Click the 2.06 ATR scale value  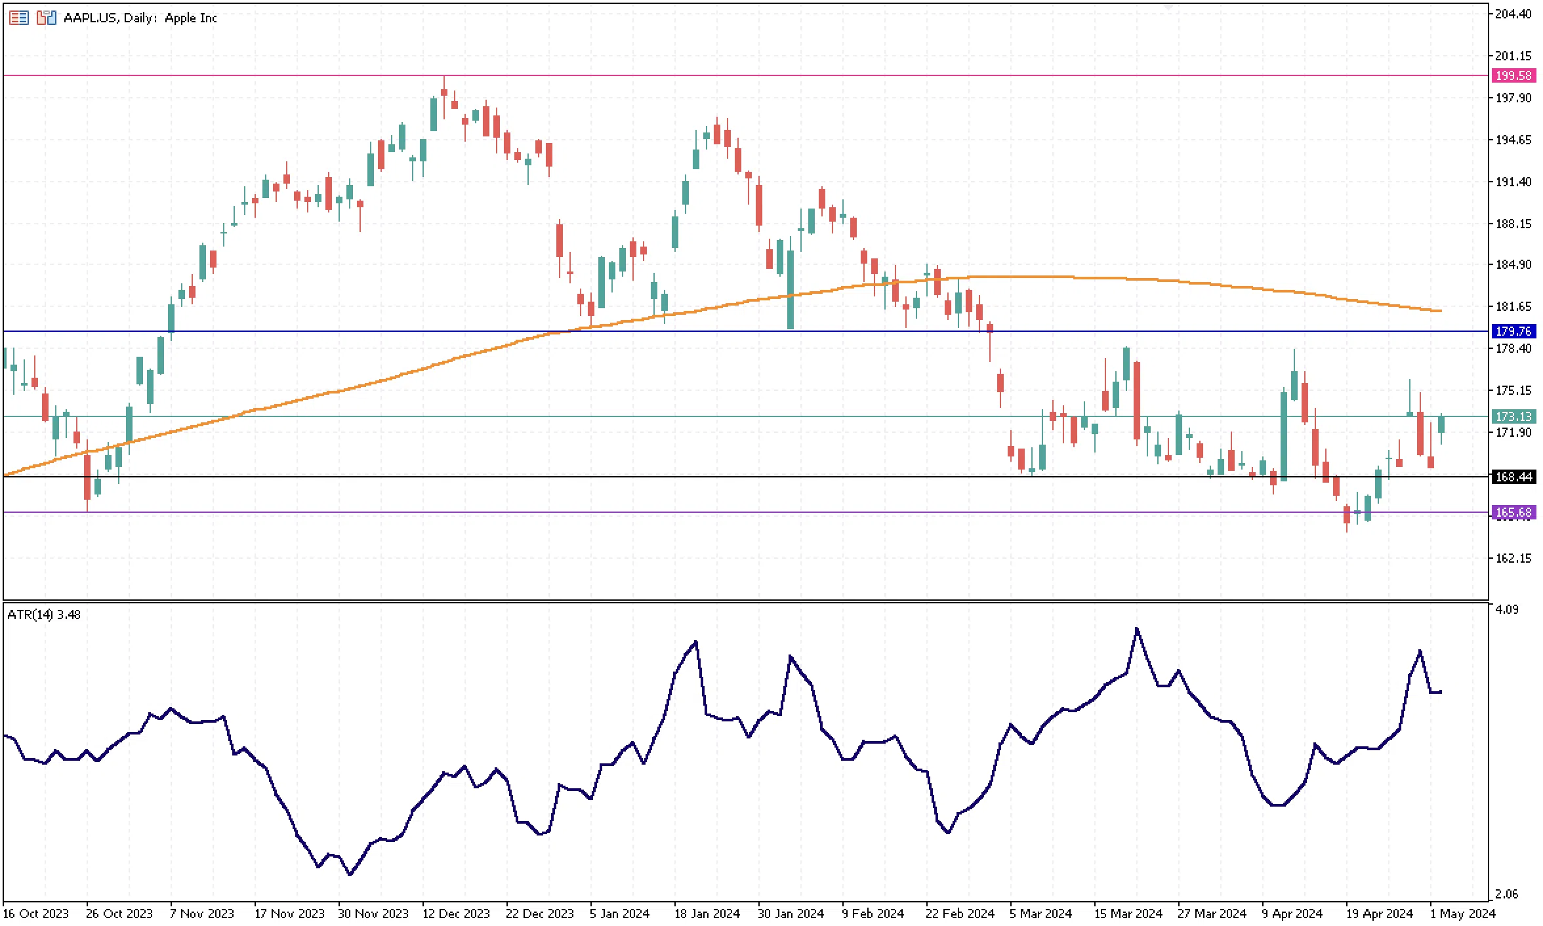1507,895
